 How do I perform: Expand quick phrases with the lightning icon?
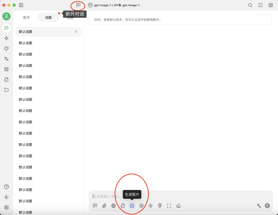(x=151, y=206)
